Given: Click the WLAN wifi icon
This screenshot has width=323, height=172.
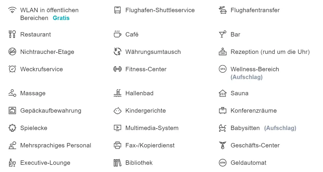Looking at the screenshot, I should 12,10.
